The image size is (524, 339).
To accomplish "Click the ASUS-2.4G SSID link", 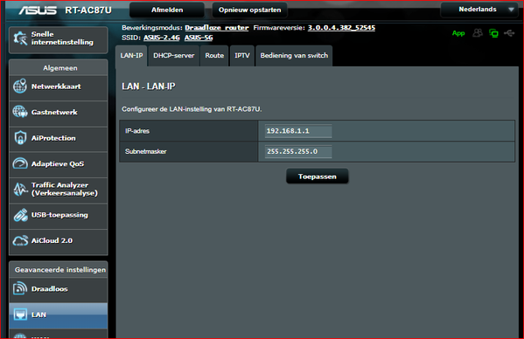I will pyautogui.click(x=162, y=38).
